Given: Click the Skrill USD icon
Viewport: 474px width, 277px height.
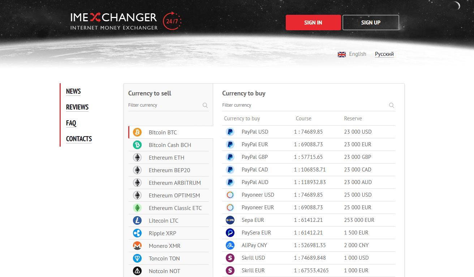Looking at the screenshot, I should coord(230,258).
